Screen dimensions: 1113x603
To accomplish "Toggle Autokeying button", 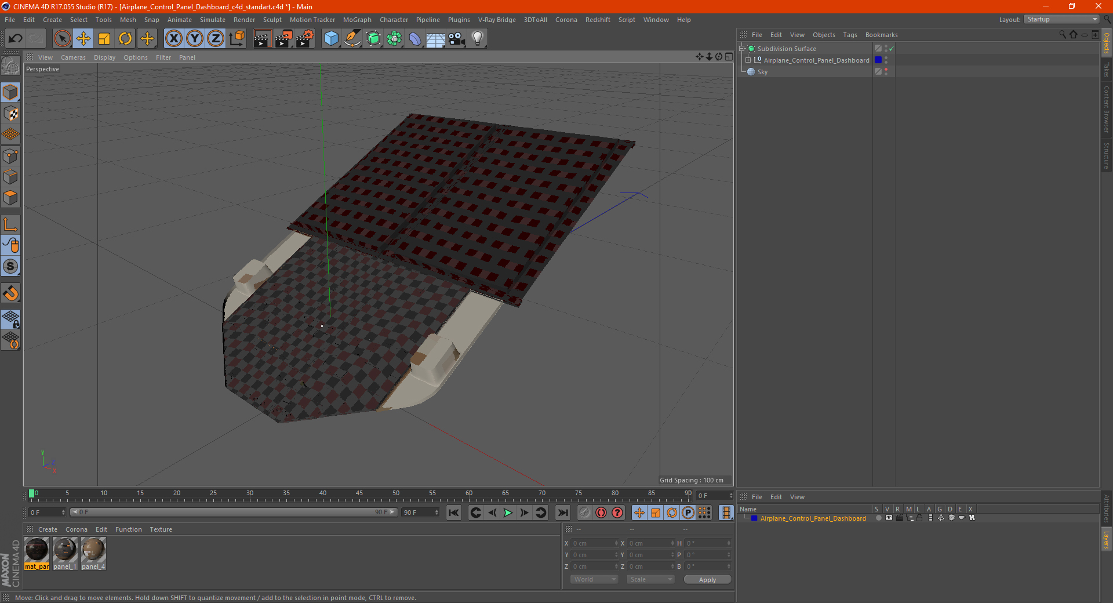I will (x=601, y=513).
